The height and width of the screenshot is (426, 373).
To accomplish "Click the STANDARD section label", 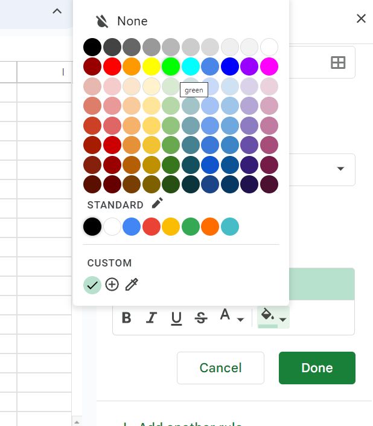I will (115, 205).
